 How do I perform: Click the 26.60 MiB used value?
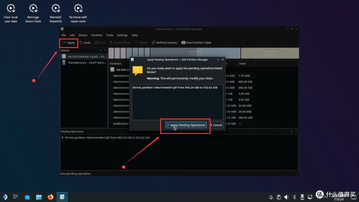pos(245,112)
